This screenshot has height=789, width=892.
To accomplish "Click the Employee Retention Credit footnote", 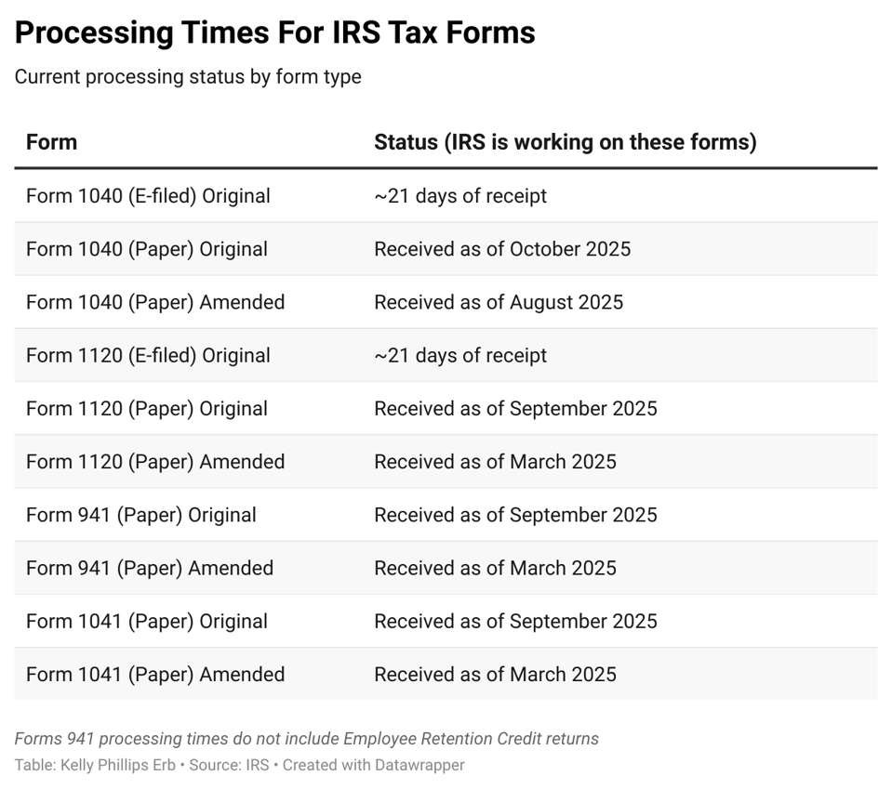I will 307,739.
